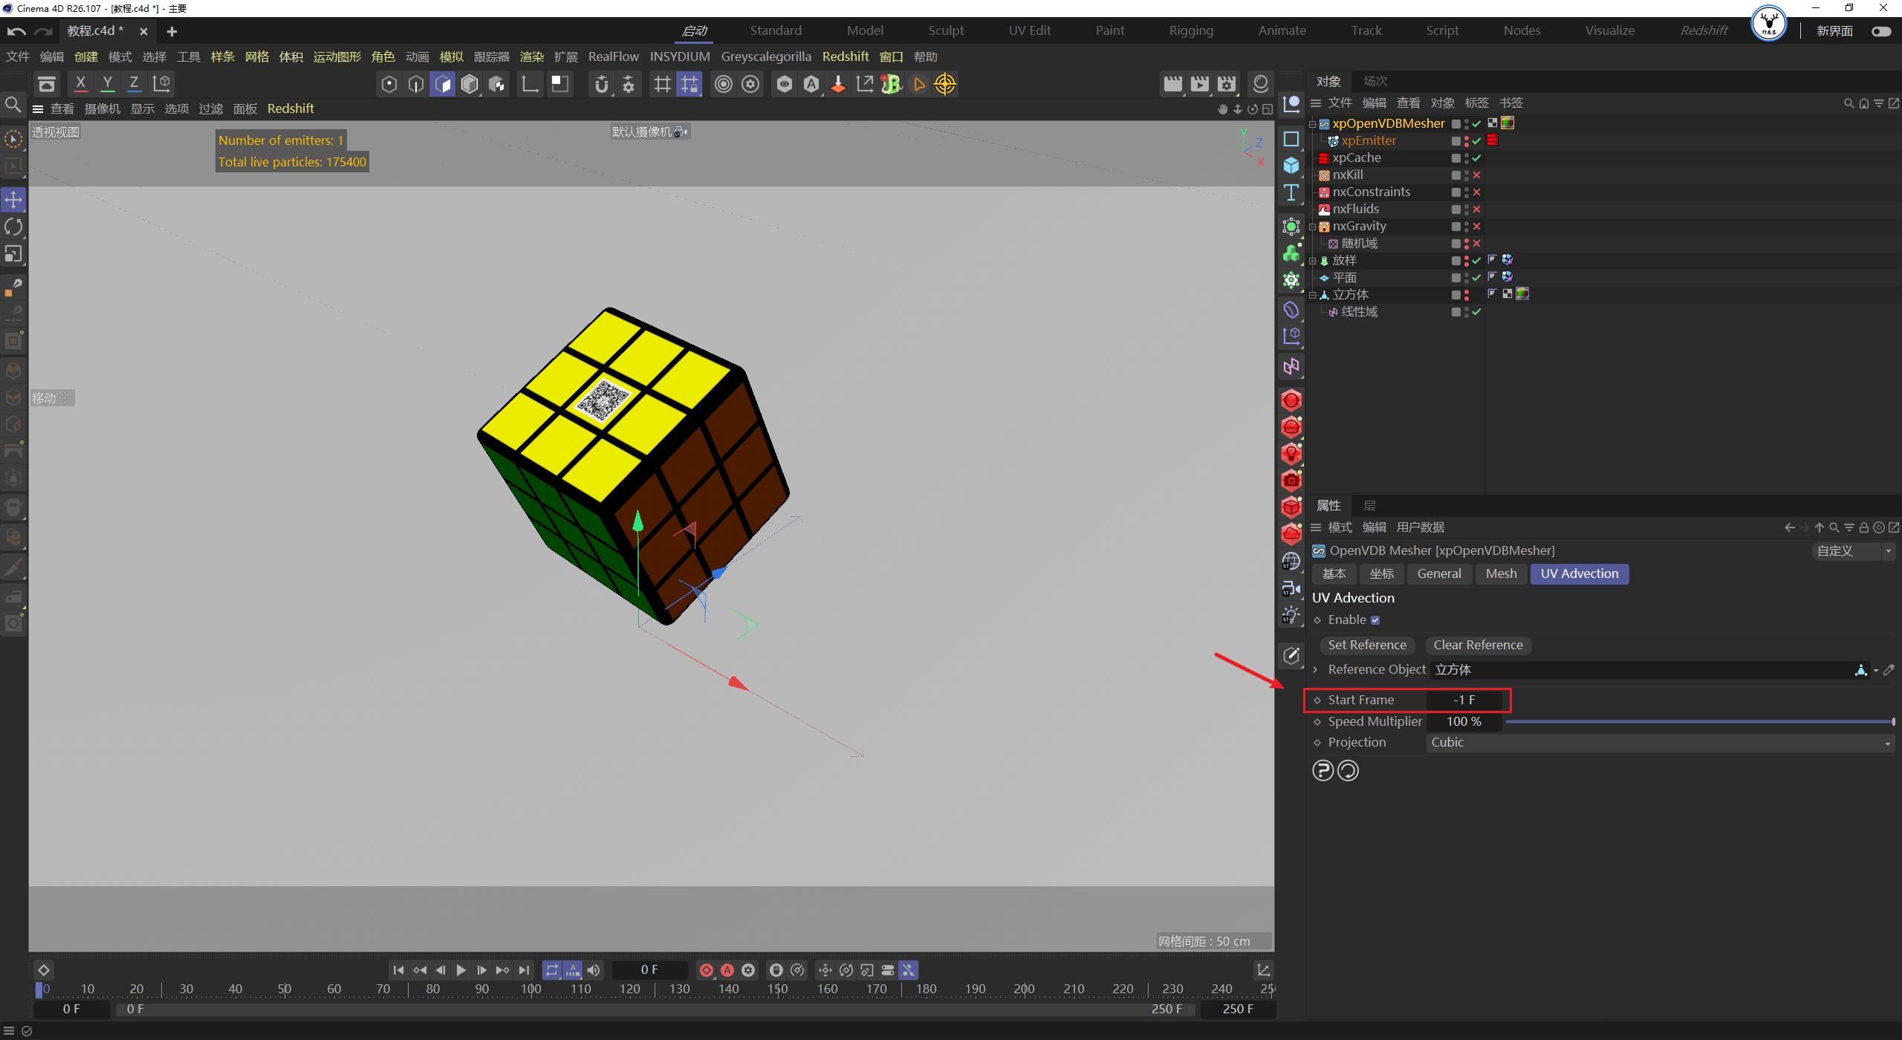Collapse the xpOpenVDBMesher hierarchy
The height and width of the screenshot is (1040, 1902).
pyautogui.click(x=1313, y=124)
